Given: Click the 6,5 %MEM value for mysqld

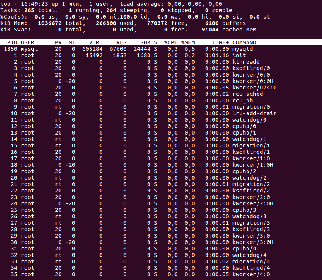Looking at the screenshot, I should pos(190,49).
